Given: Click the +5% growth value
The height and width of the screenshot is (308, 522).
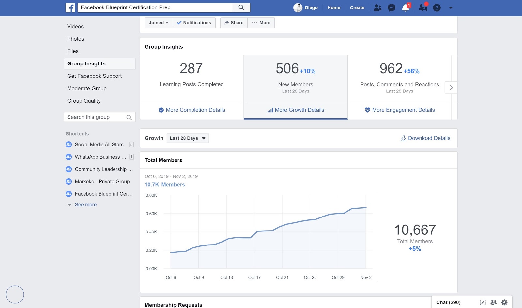Looking at the screenshot, I should click(415, 249).
